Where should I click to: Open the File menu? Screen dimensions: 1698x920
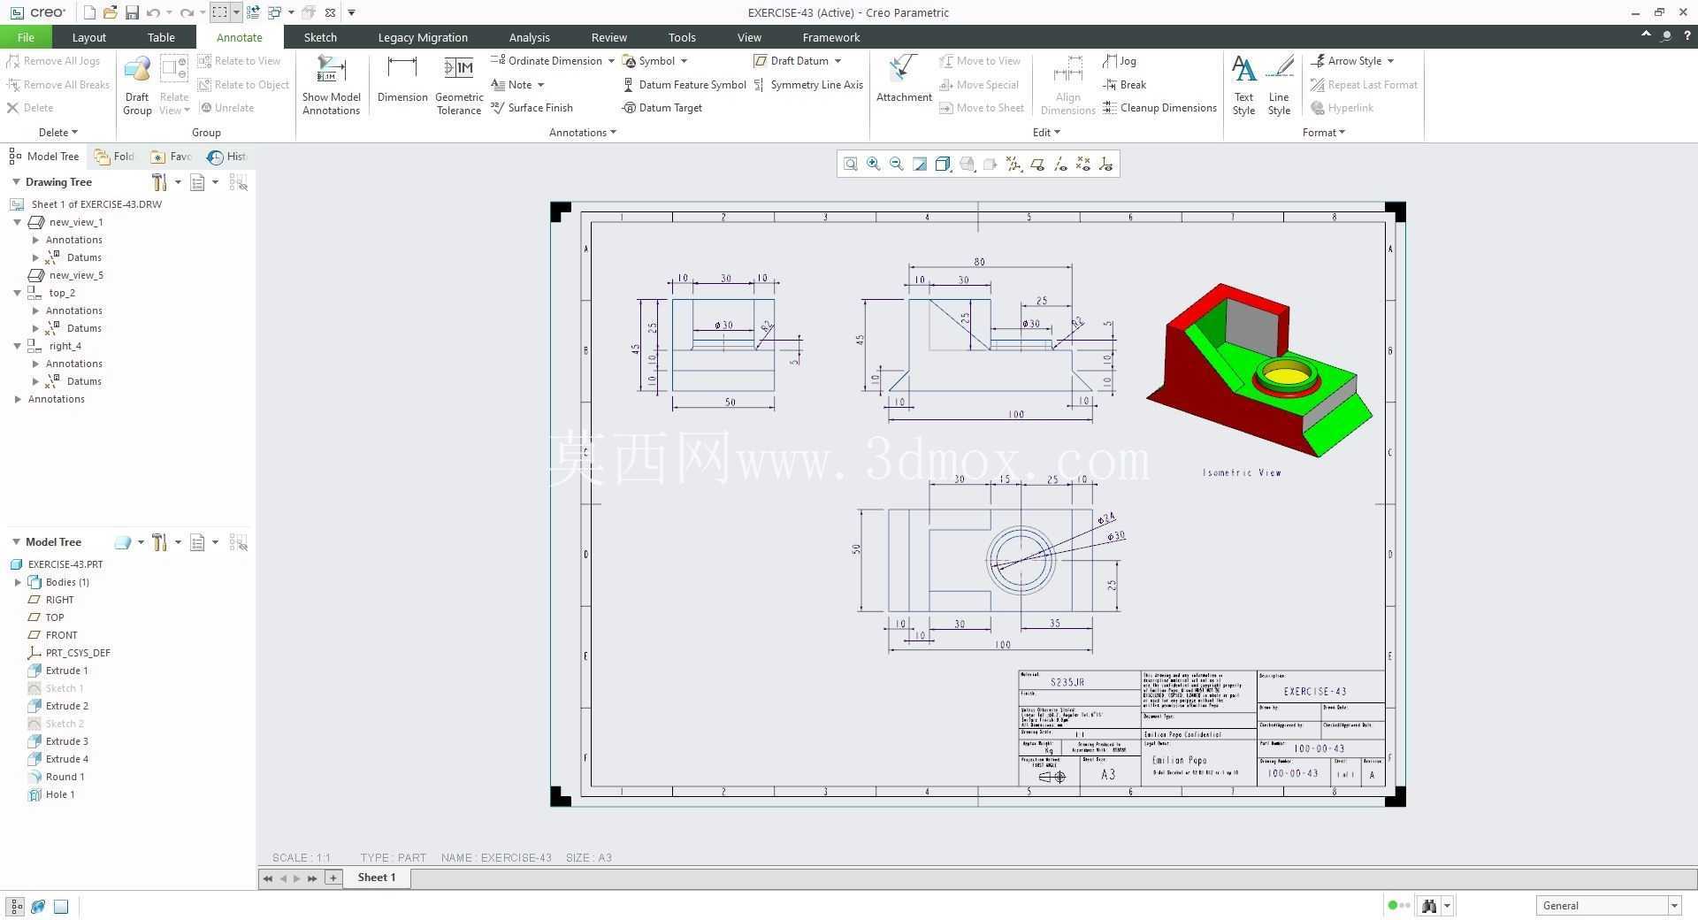coord(26,37)
